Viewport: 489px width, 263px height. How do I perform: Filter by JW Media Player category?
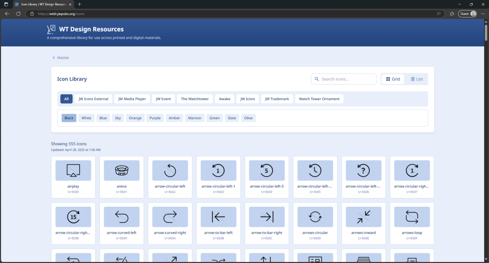(x=132, y=99)
